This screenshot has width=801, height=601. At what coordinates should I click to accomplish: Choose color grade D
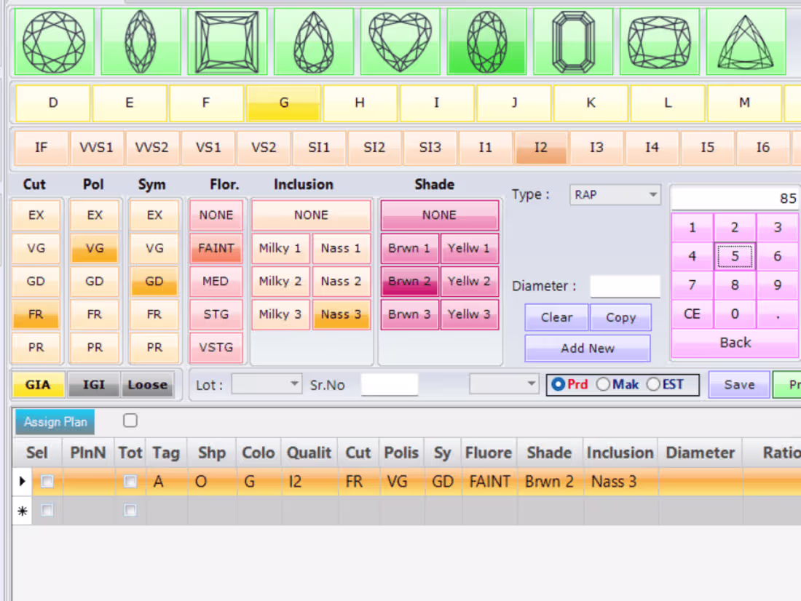tap(53, 103)
